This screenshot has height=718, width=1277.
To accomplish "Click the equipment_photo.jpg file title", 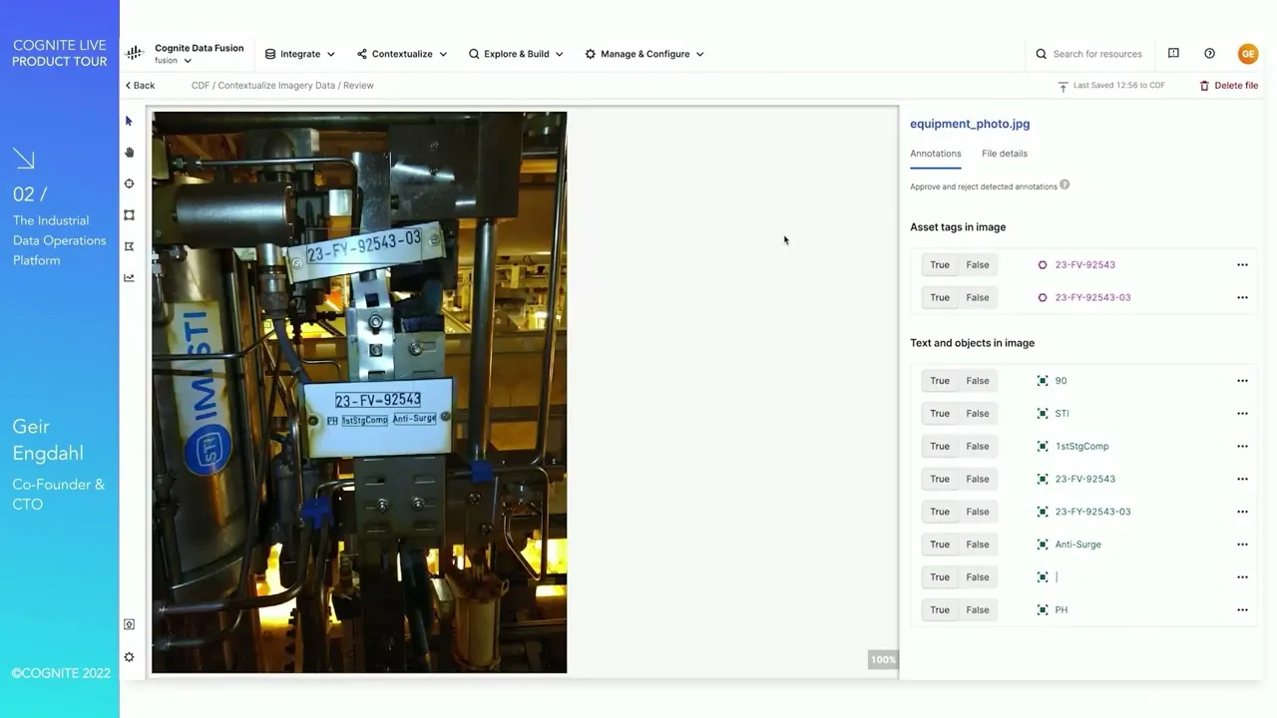I will pyautogui.click(x=970, y=124).
